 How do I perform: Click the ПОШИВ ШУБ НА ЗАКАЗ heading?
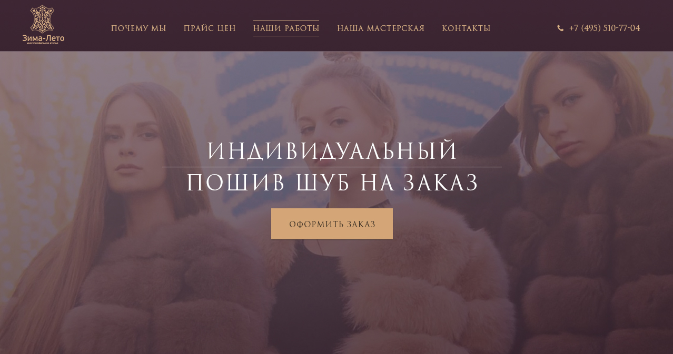click(x=332, y=183)
